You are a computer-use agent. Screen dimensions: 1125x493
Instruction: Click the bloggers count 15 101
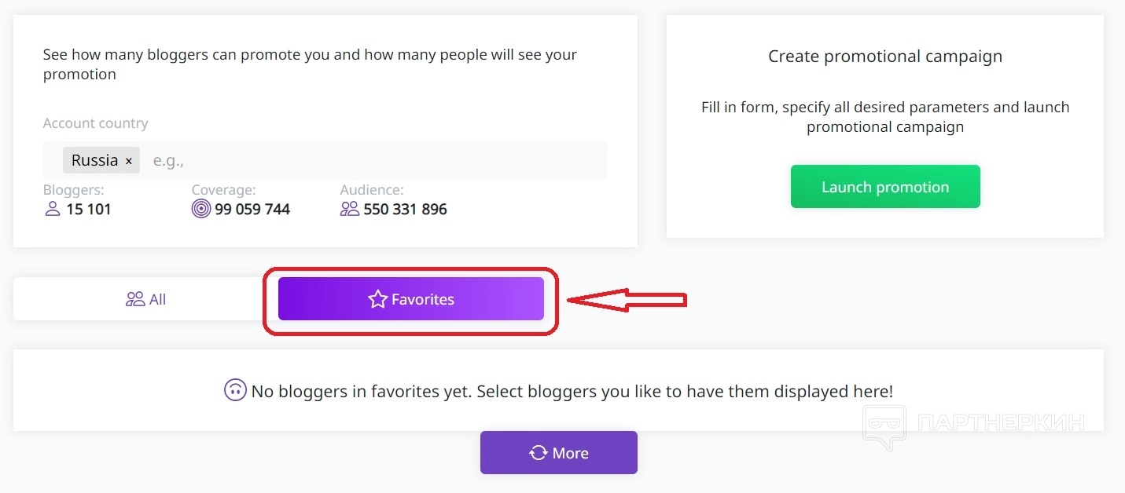click(x=89, y=210)
